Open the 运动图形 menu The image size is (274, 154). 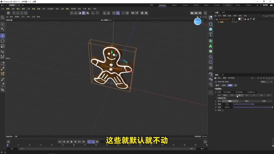pyautogui.click(x=50, y=9)
